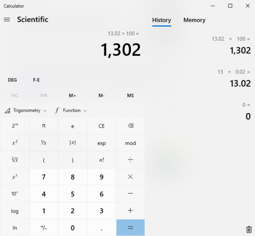
Task: Switch angle unit via DEG button
Action: (12, 80)
